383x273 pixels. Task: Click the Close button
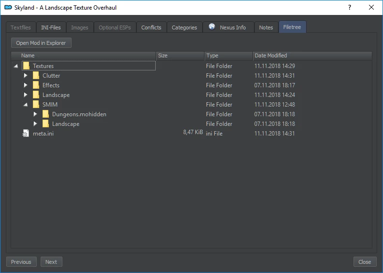coord(365,262)
